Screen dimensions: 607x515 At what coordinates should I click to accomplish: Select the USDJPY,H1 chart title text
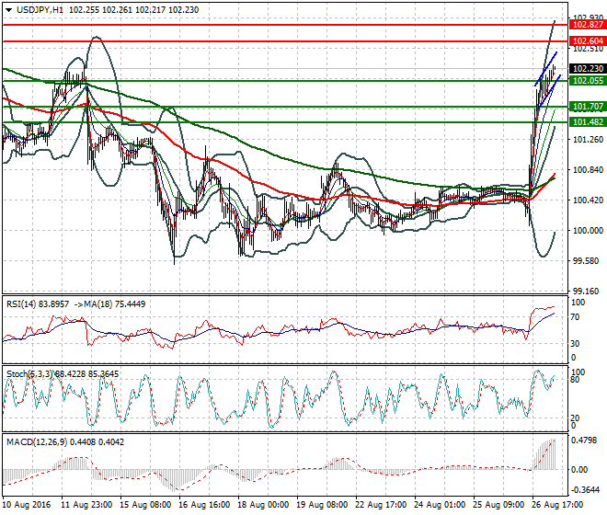point(40,10)
